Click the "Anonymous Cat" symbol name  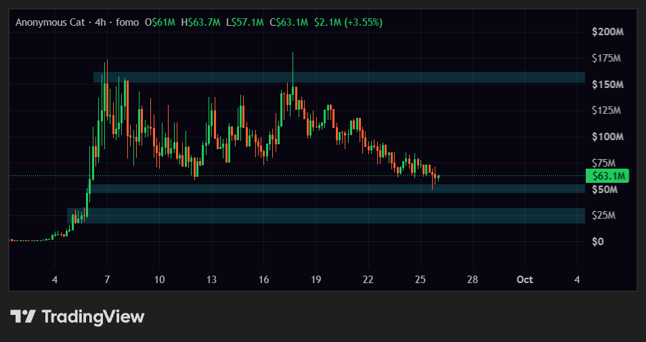(x=50, y=22)
